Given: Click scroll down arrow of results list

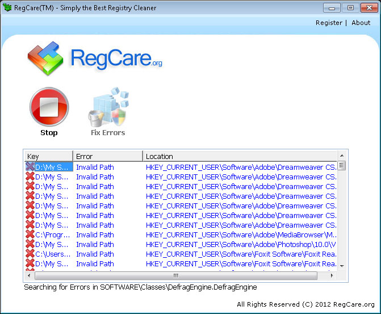Looking at the screenshot, I should click(x=342, y=266).
